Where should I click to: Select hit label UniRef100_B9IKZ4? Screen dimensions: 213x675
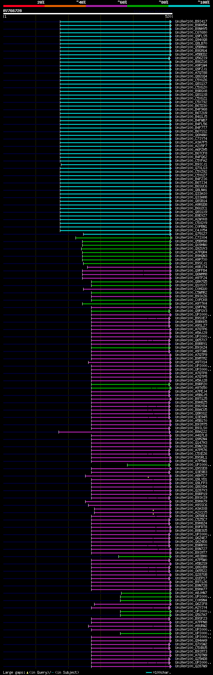191,347
